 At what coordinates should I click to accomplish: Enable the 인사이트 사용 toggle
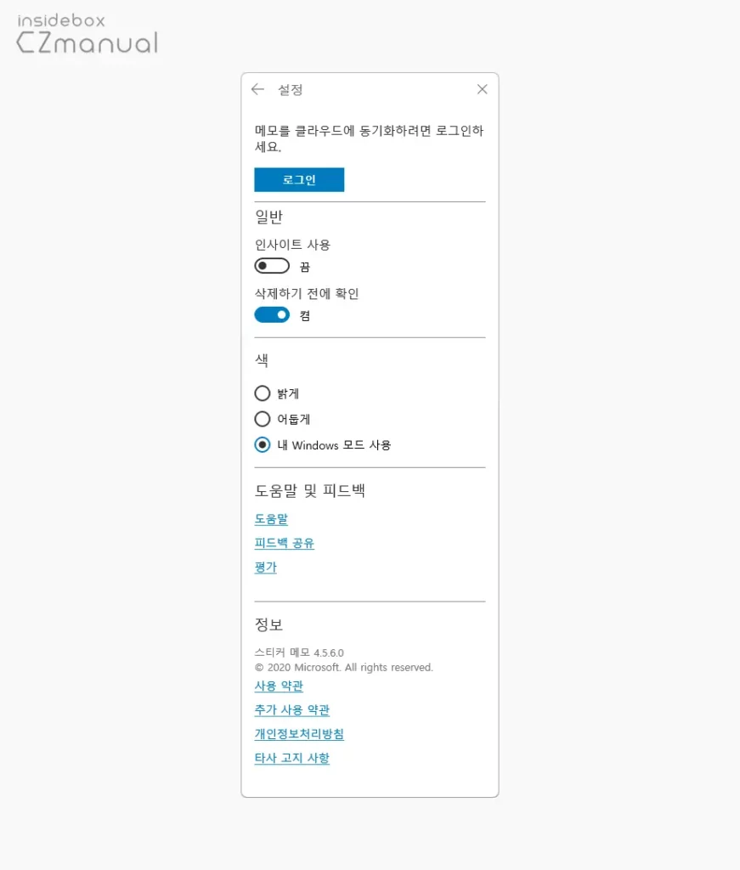tap(271, 265)
